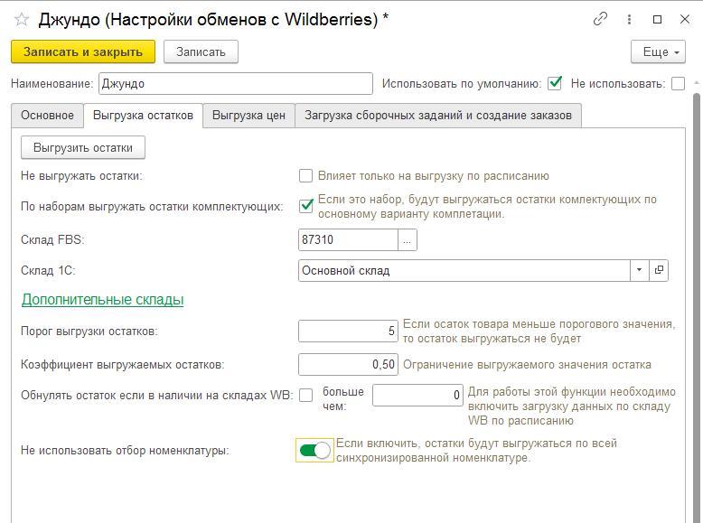The height and width of the screenshot is (523, 703).
Task: Uncheck По наборам выгружать остатки комплектующих
Action: 305,206
